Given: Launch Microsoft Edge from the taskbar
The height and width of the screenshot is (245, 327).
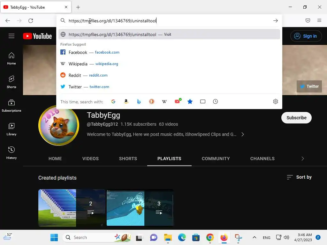Looking at the screenshot, I should pos(182,237).
